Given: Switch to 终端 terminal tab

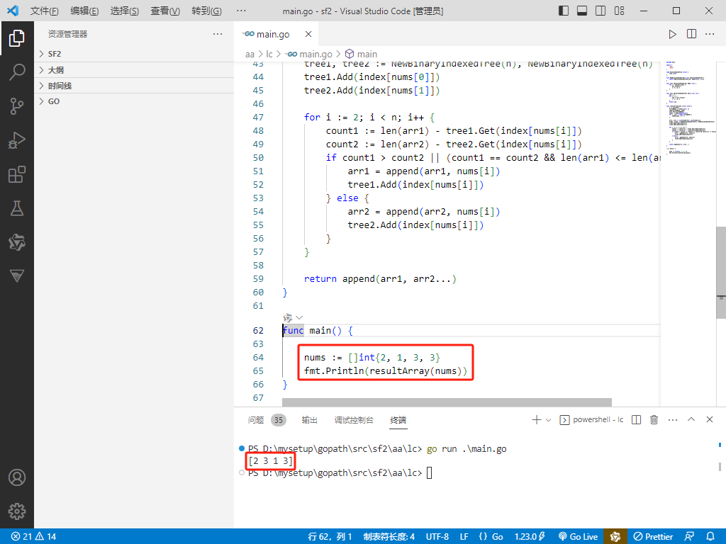Looking at the screenshot, I should pyautogui.click(x=398, y=420).
